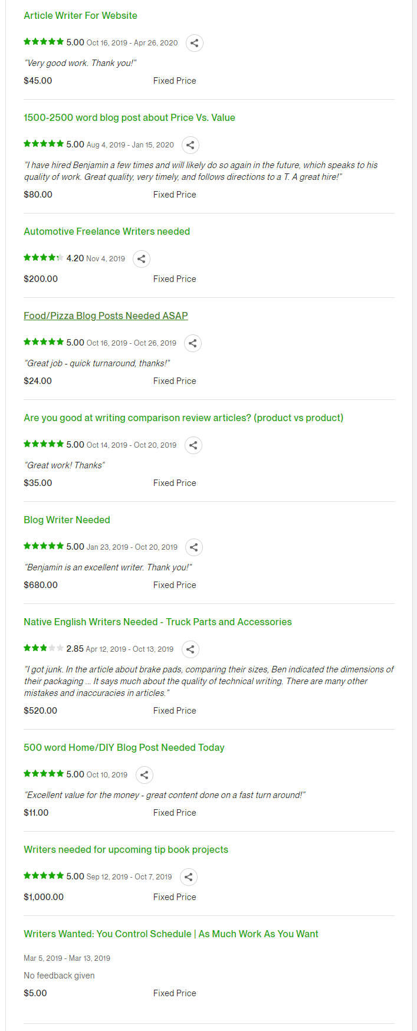Share the comparison review articles feedback
Screen dimensions: 417x1031
[x=193, y=445]
